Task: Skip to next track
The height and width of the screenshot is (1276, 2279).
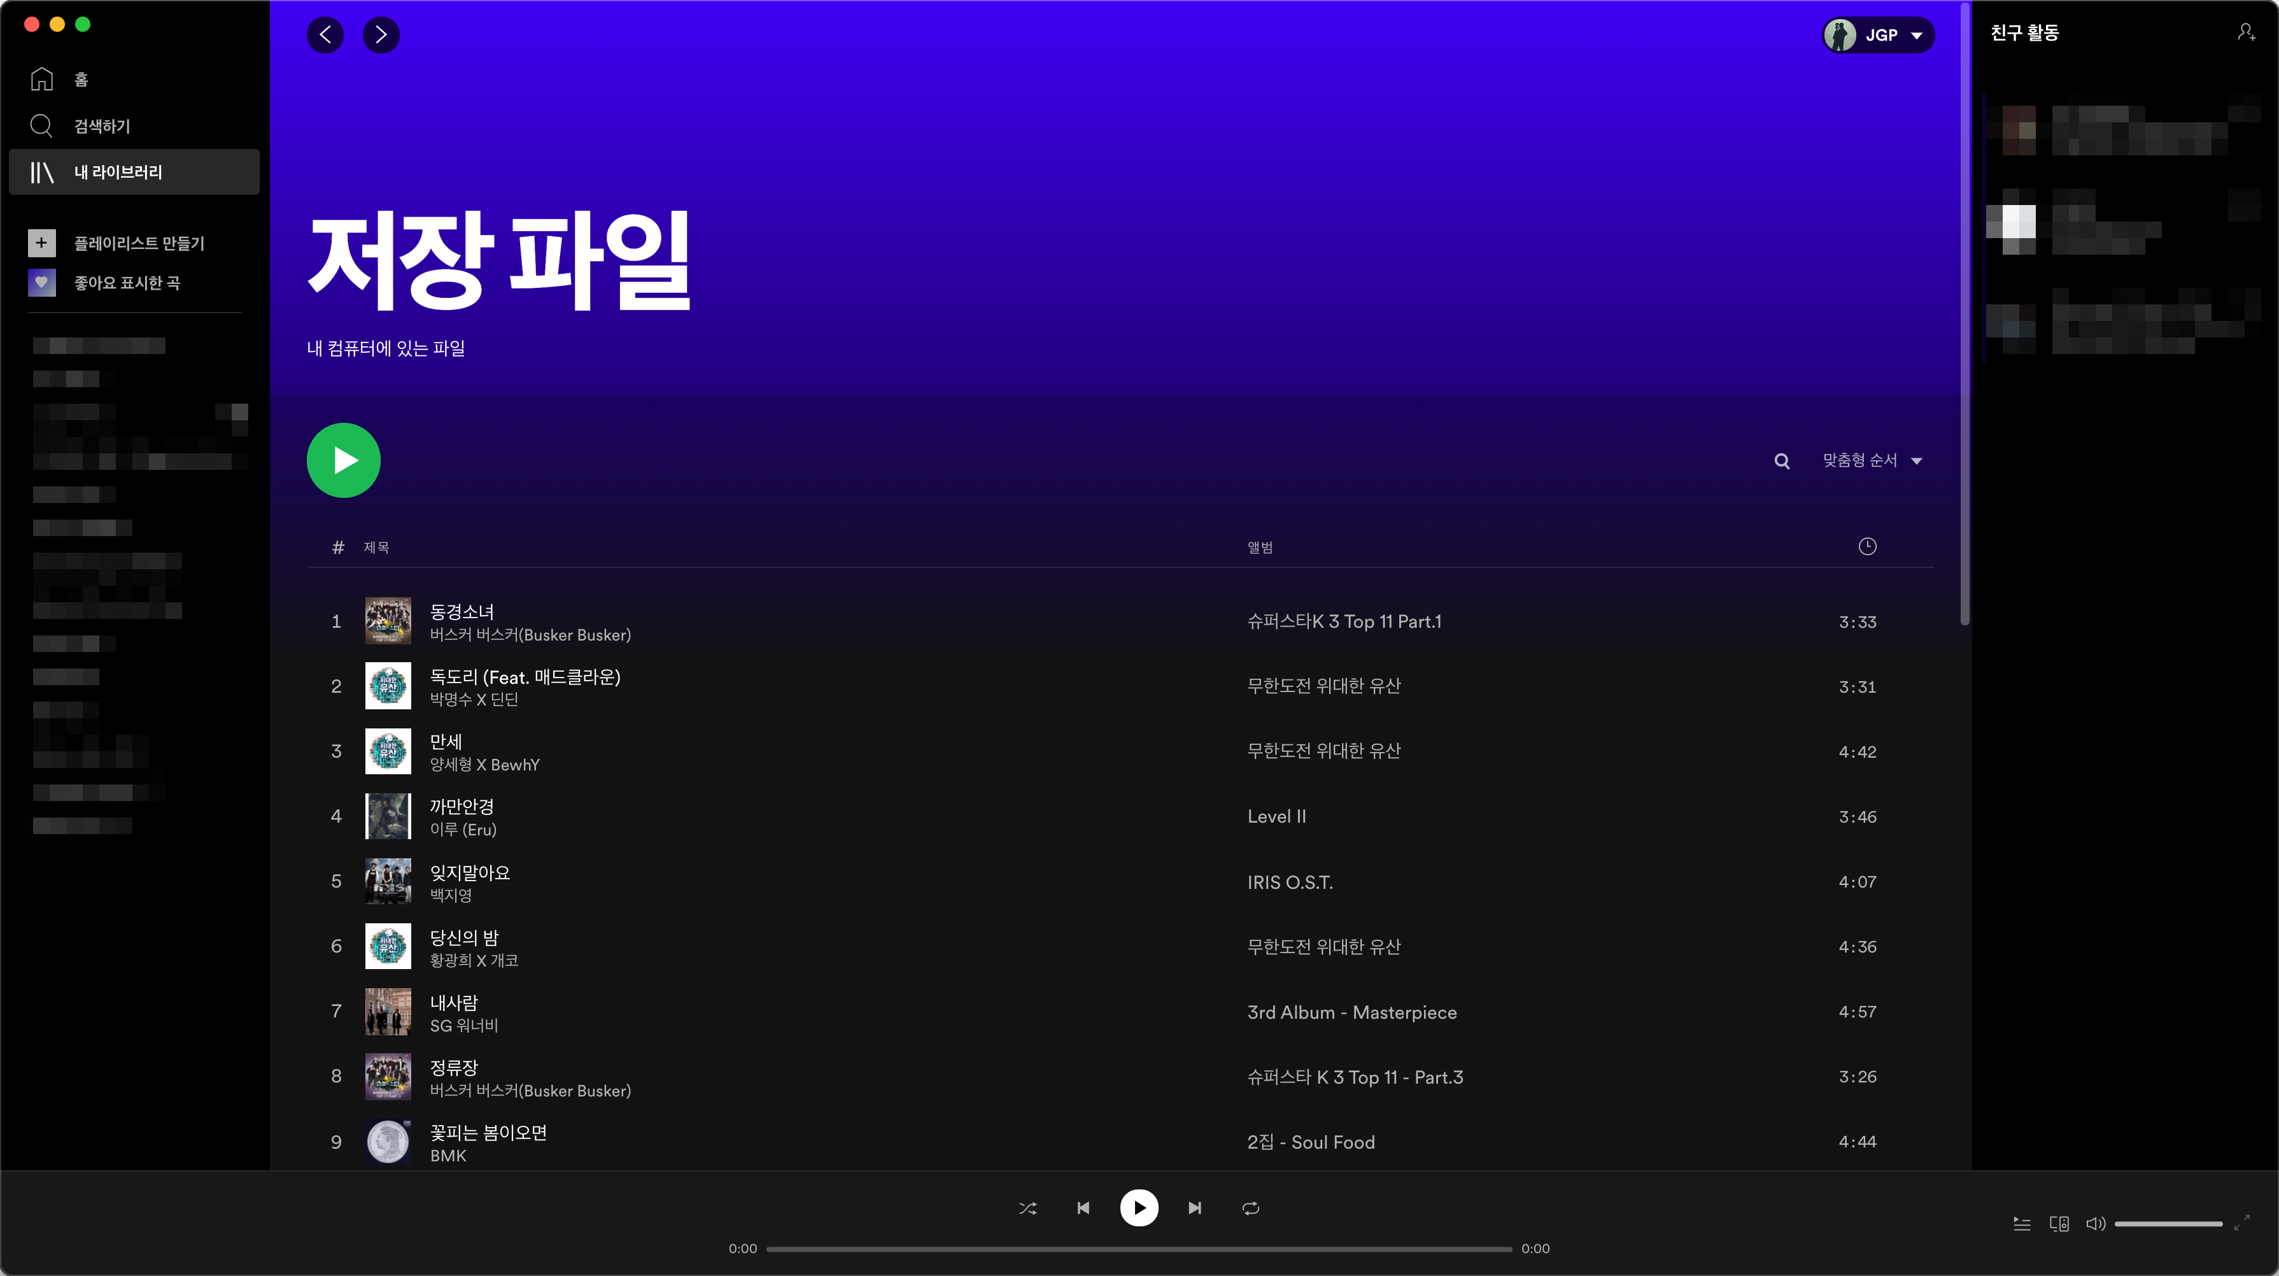Action: coord(1194,1208)
